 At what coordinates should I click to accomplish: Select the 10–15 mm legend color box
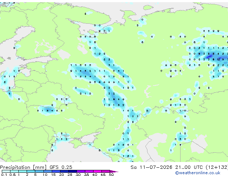point(47,171)
